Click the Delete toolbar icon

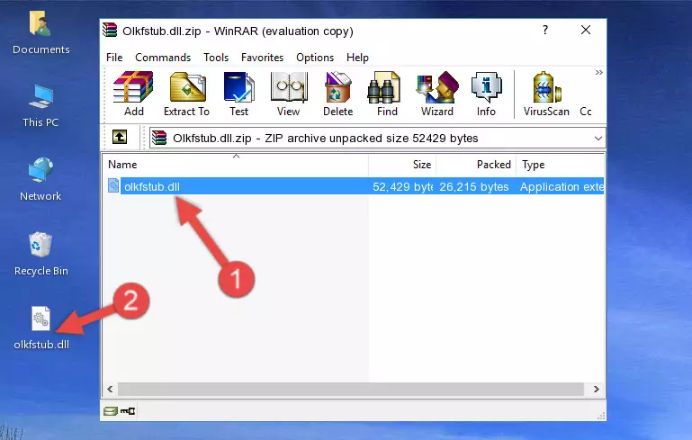click(x=337, y=94)
